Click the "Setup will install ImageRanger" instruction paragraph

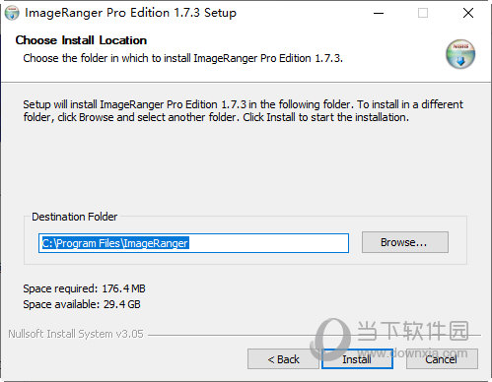coord(243,111)
